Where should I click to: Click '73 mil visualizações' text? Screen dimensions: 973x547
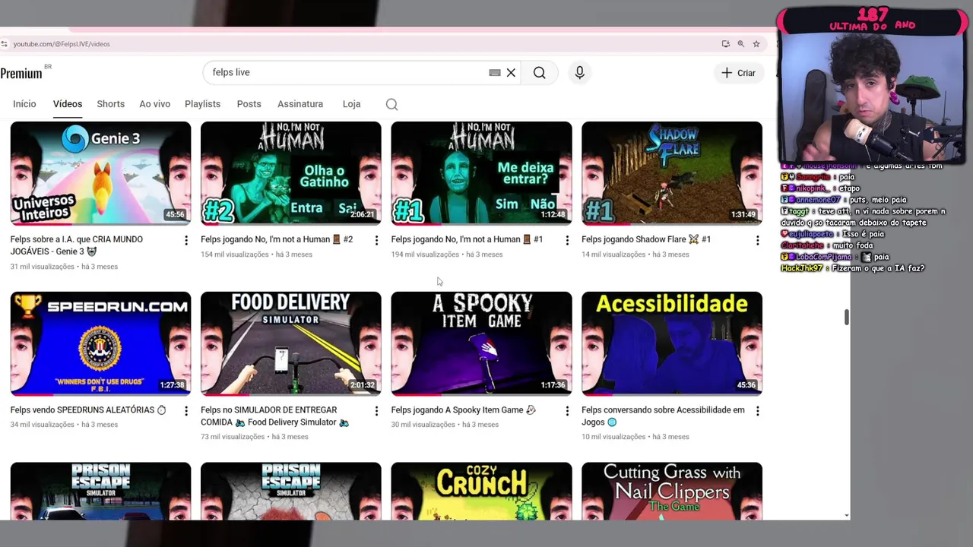click(x=233, y=437)
